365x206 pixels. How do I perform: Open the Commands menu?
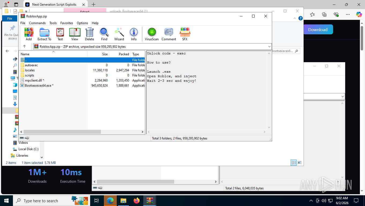pos(37,23)
